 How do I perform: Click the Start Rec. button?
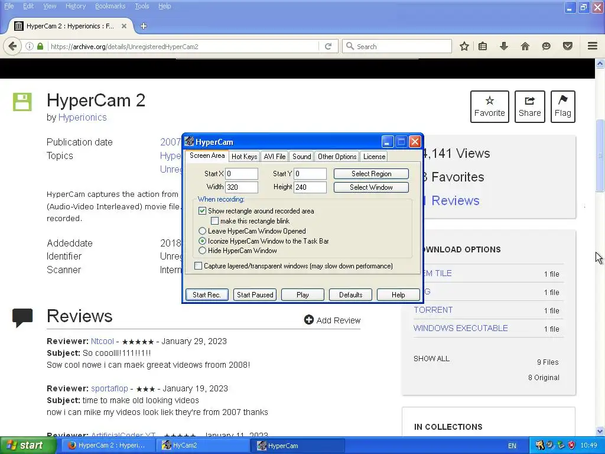pos(207,294)
